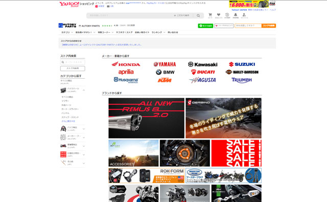
Task: Click the red SALE category icon
Action: (63, 154)
